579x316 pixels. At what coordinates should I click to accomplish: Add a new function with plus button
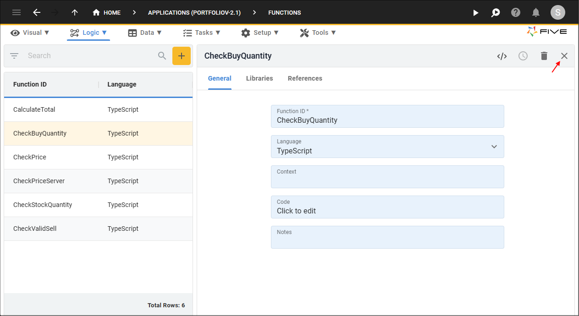[x=182, y=56]
